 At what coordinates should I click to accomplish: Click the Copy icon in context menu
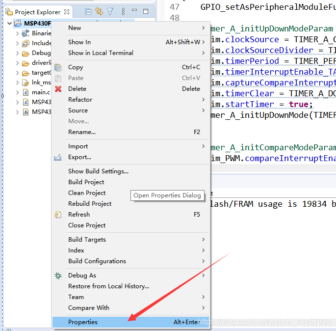(x=58, y=67)
